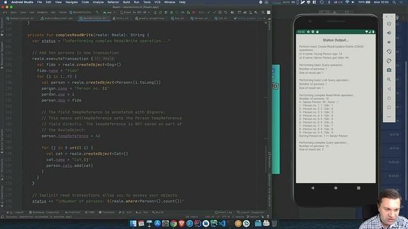
Task: Click the Make Project hammer icon
Action: [x=98, y=12]
